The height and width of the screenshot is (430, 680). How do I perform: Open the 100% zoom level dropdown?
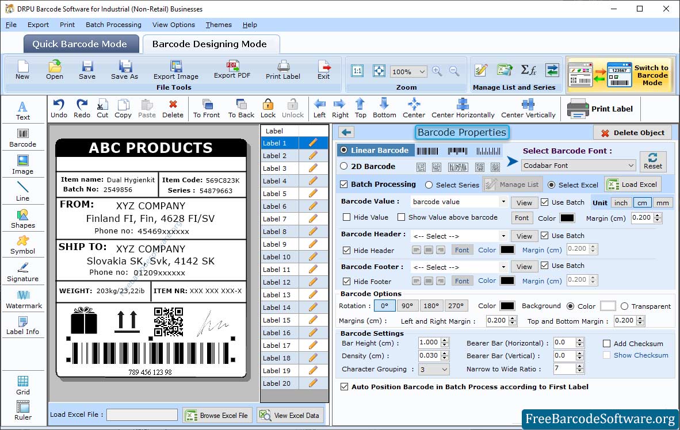[408, 71]
